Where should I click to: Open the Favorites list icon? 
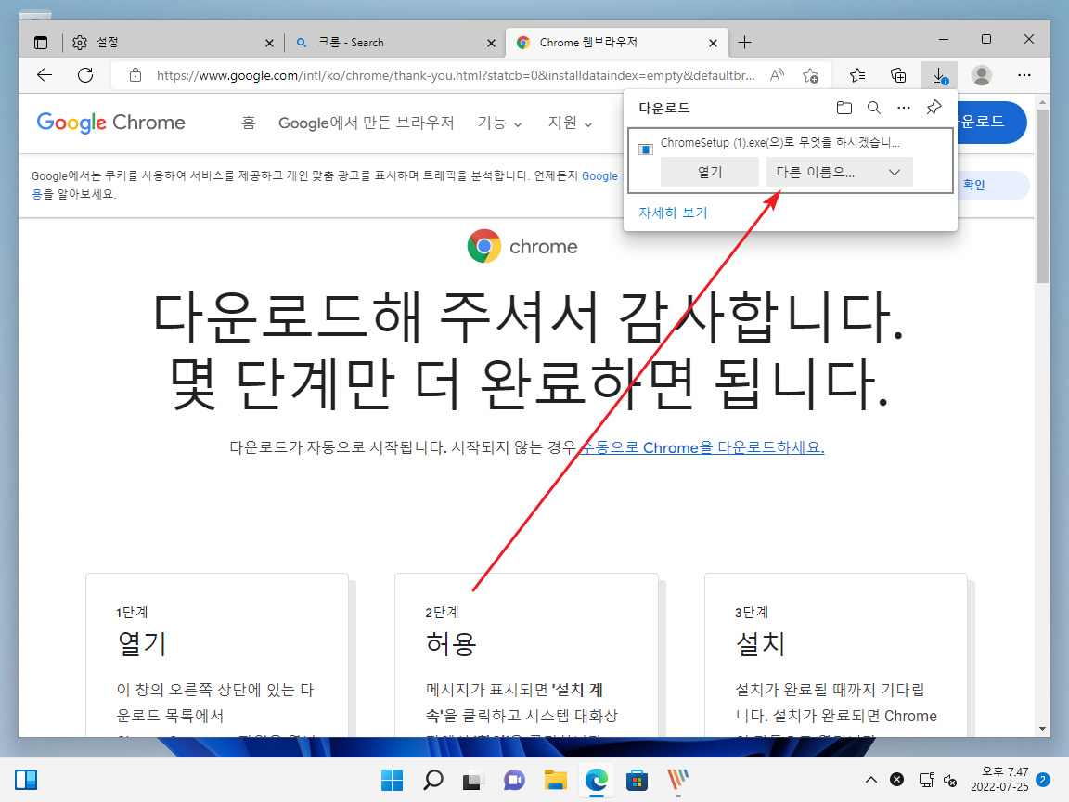[857, 75]
